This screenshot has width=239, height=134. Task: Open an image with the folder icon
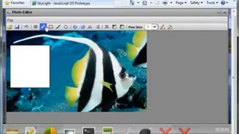pyautogui.click(x=10, y=27)
